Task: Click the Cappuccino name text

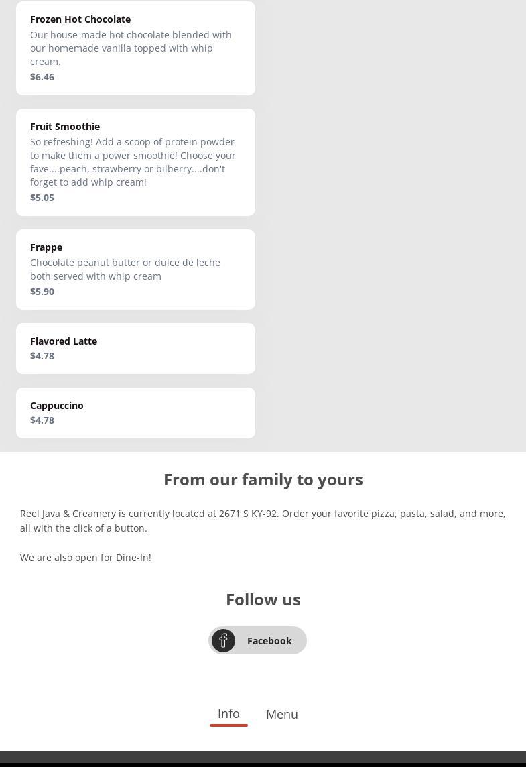Action: [x=57, y=406]
